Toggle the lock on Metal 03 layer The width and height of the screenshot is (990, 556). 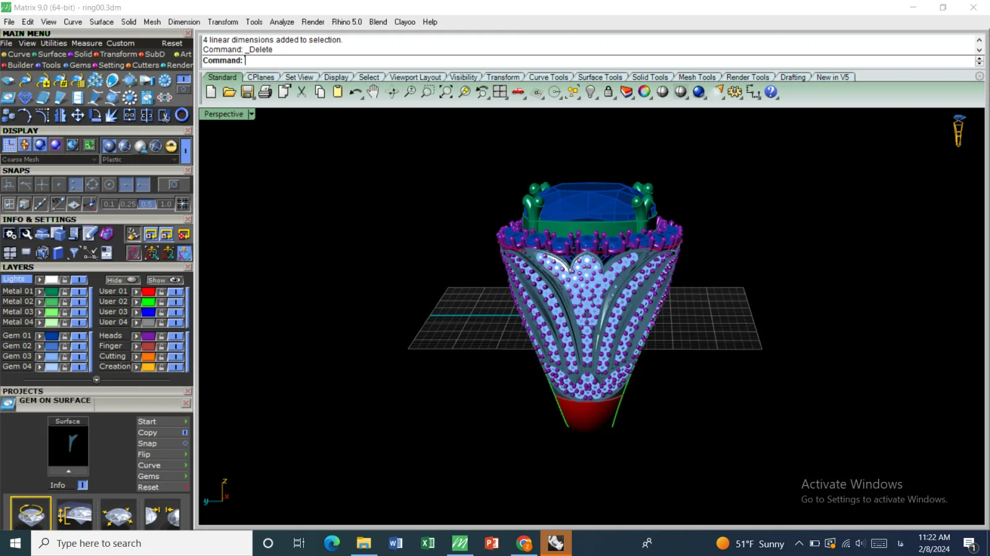click(x=64, y=312)
